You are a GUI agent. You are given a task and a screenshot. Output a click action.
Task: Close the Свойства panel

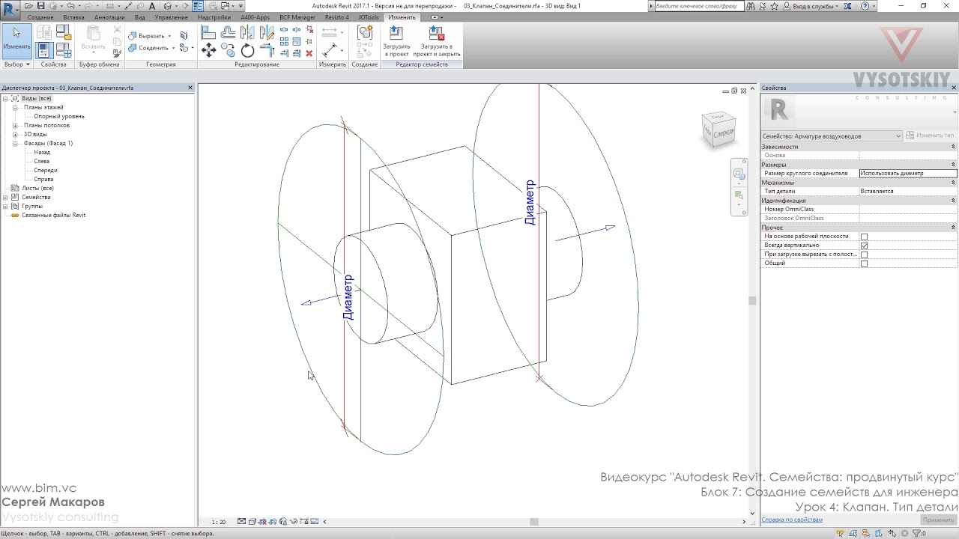(954, 88)
